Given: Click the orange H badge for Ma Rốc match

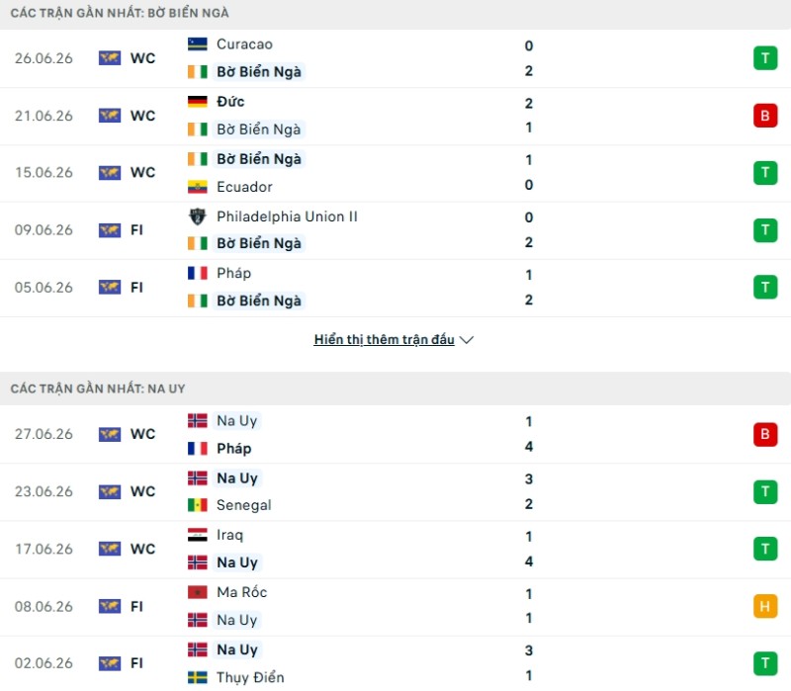Looking at the screenshot, I should (x=765, y=606).
